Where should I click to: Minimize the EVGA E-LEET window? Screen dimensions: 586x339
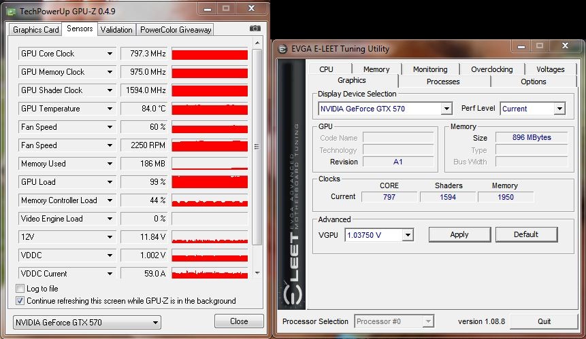pyautogui.click(x=521, y=46)
